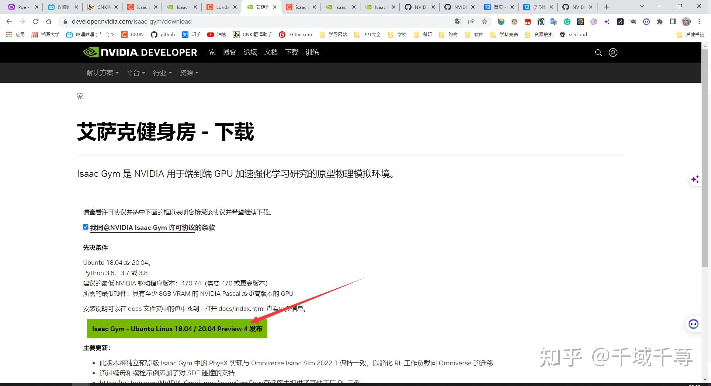Open the 学习网站 bookmark folder

[x=333, y=35]
